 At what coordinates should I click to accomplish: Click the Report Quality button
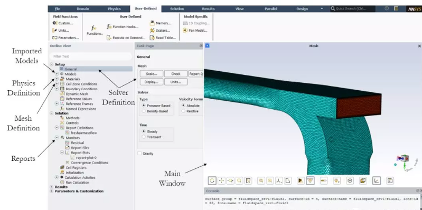[x=195, y=74]
